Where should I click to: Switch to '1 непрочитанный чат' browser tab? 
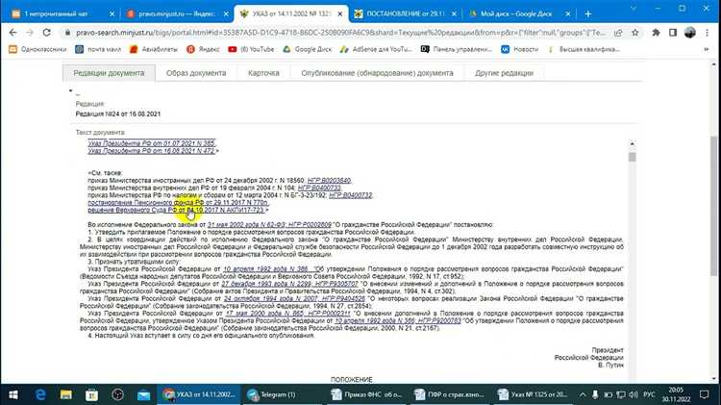(x=61, y=13)
